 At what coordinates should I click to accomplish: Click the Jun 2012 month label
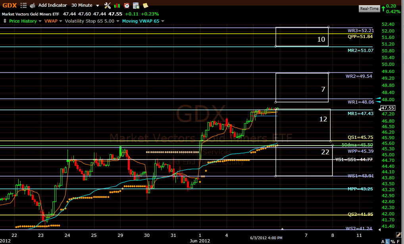[200, 241]
